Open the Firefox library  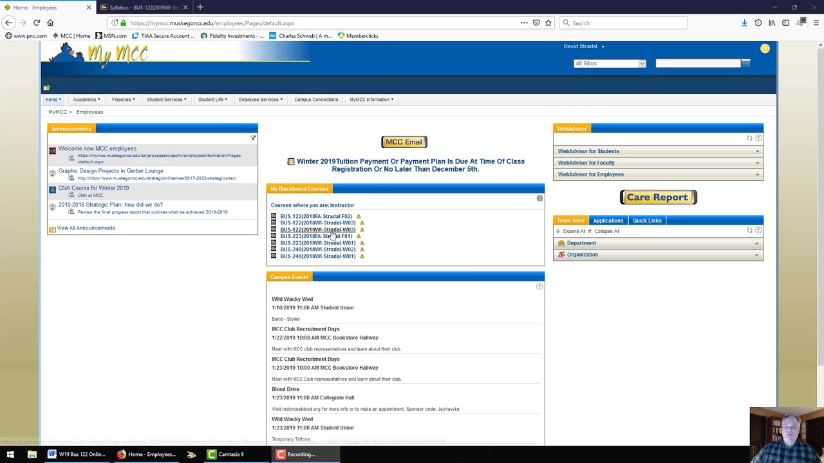pos(772,23)
